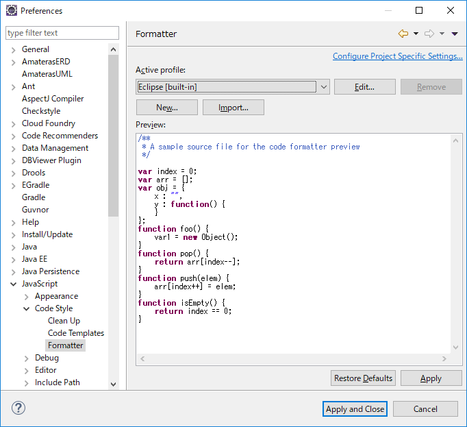467x427 pixels.
Task: Select Gradle preference page
Action: pos(34,197)
